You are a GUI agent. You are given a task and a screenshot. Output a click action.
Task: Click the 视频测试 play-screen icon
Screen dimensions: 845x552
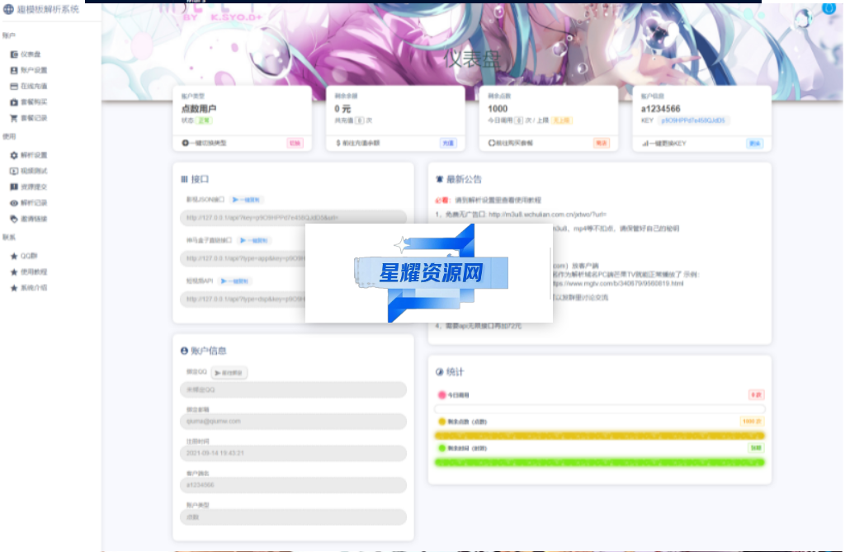tap(14, 171)
